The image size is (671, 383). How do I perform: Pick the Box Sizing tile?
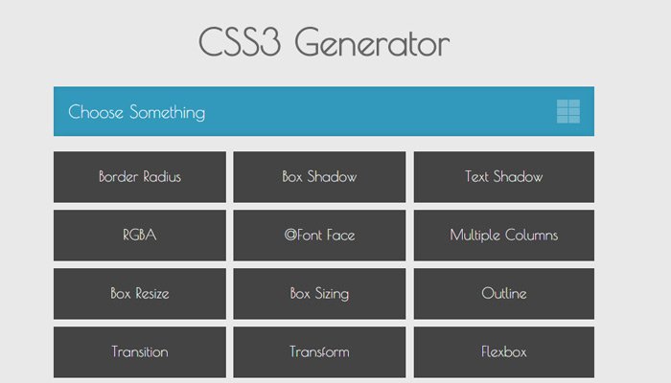[319, 294]
